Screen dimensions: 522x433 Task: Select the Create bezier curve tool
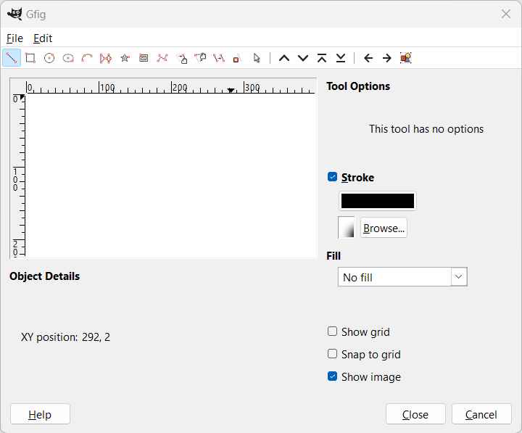click(162, 58)
